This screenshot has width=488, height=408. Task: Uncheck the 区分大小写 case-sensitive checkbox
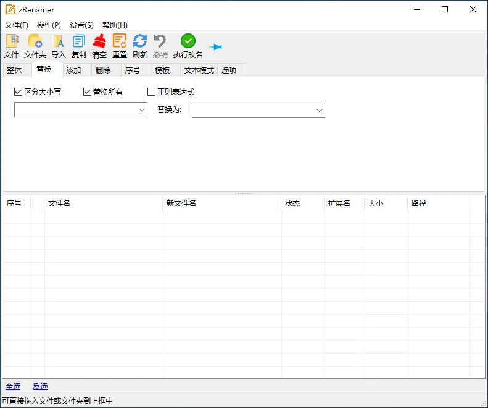(x=19, y=92)
